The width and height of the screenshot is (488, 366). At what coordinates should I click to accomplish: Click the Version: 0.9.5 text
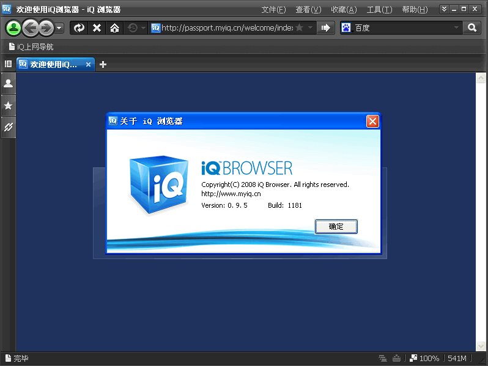tap(224, 205)
